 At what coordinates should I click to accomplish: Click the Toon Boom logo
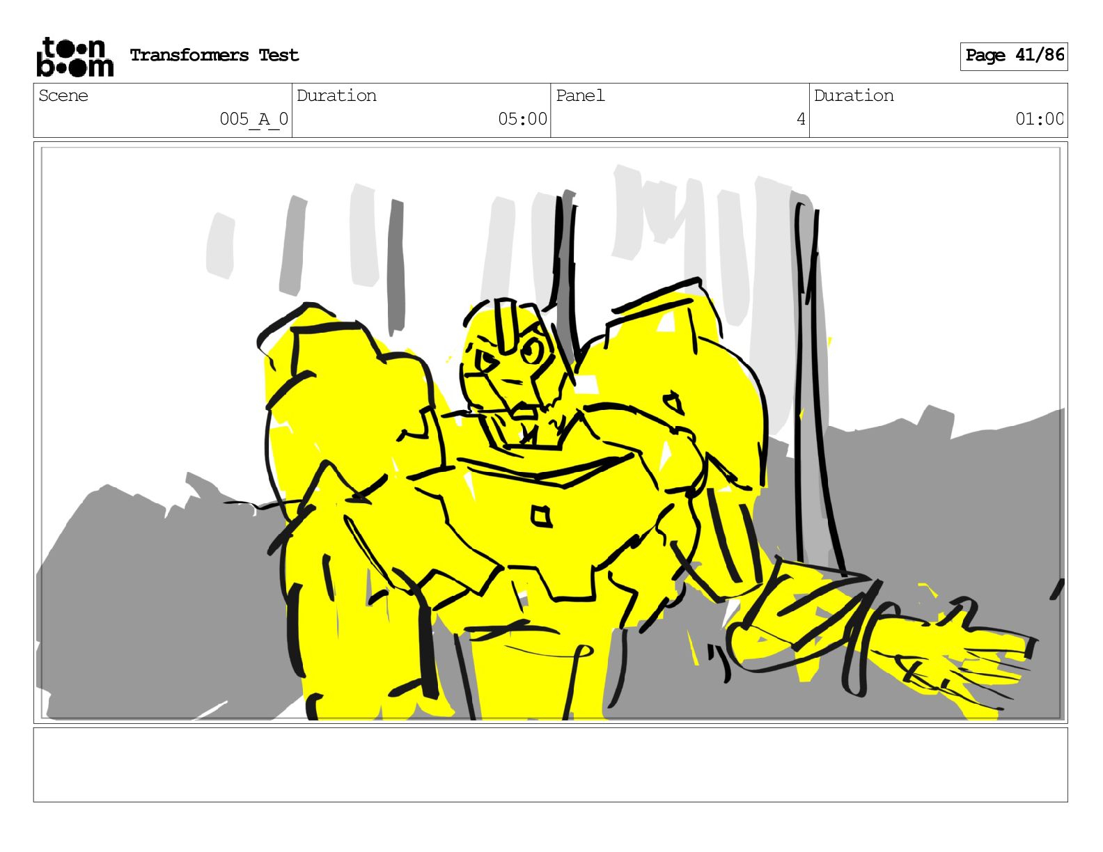pos(75,56)
